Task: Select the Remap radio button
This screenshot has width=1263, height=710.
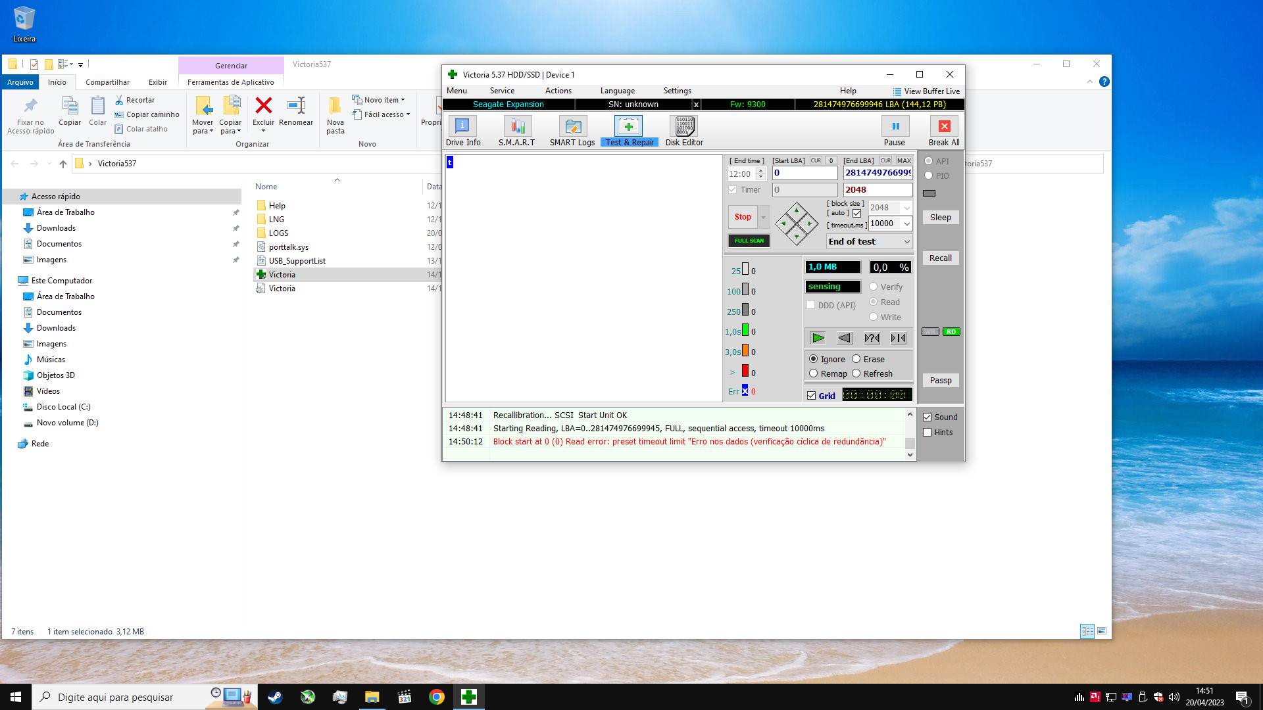Action: (814, 373)
